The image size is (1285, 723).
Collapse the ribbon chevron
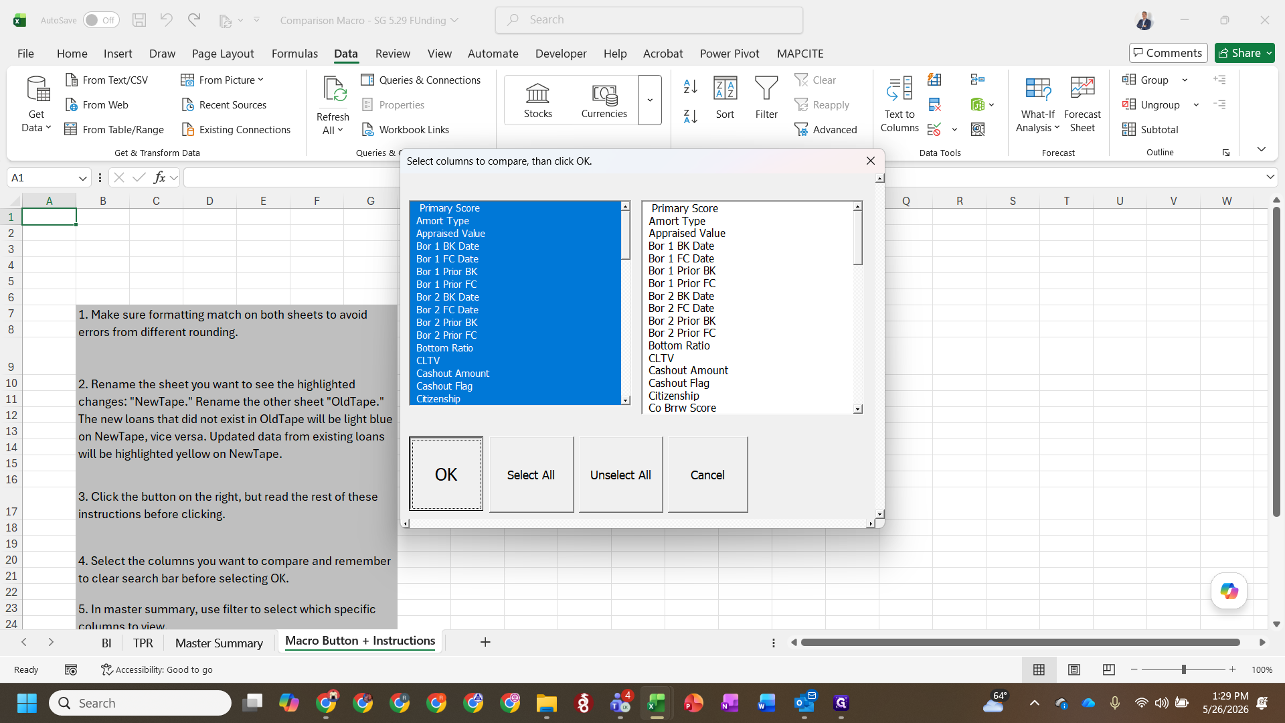pyautogui.click(x=1261, y=149)
